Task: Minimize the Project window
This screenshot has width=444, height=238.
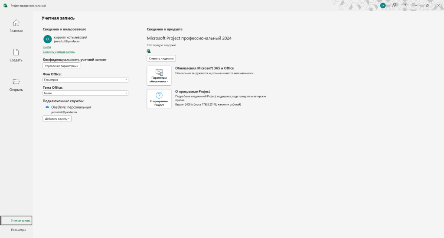Action: (x=416, y=5)
